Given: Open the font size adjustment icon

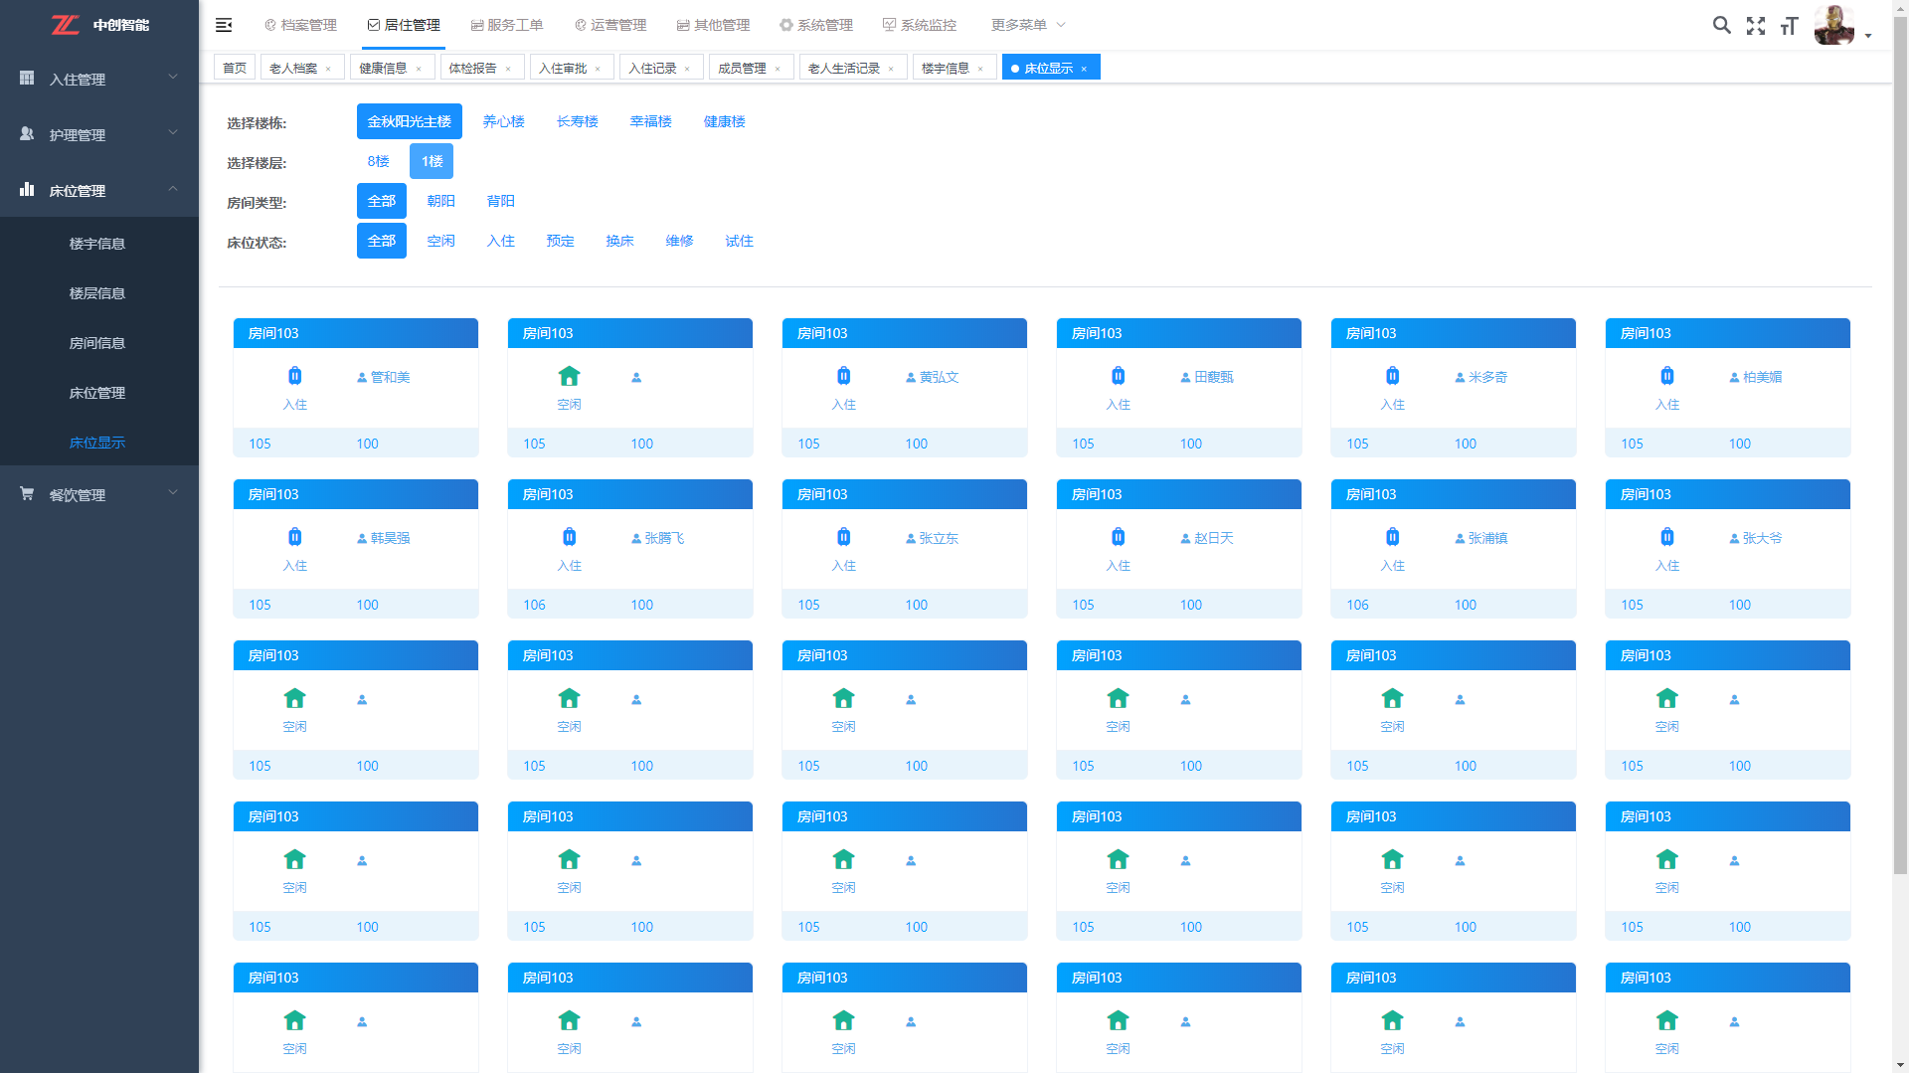Looking at the screenshot, I should (x=1789, y=26).
